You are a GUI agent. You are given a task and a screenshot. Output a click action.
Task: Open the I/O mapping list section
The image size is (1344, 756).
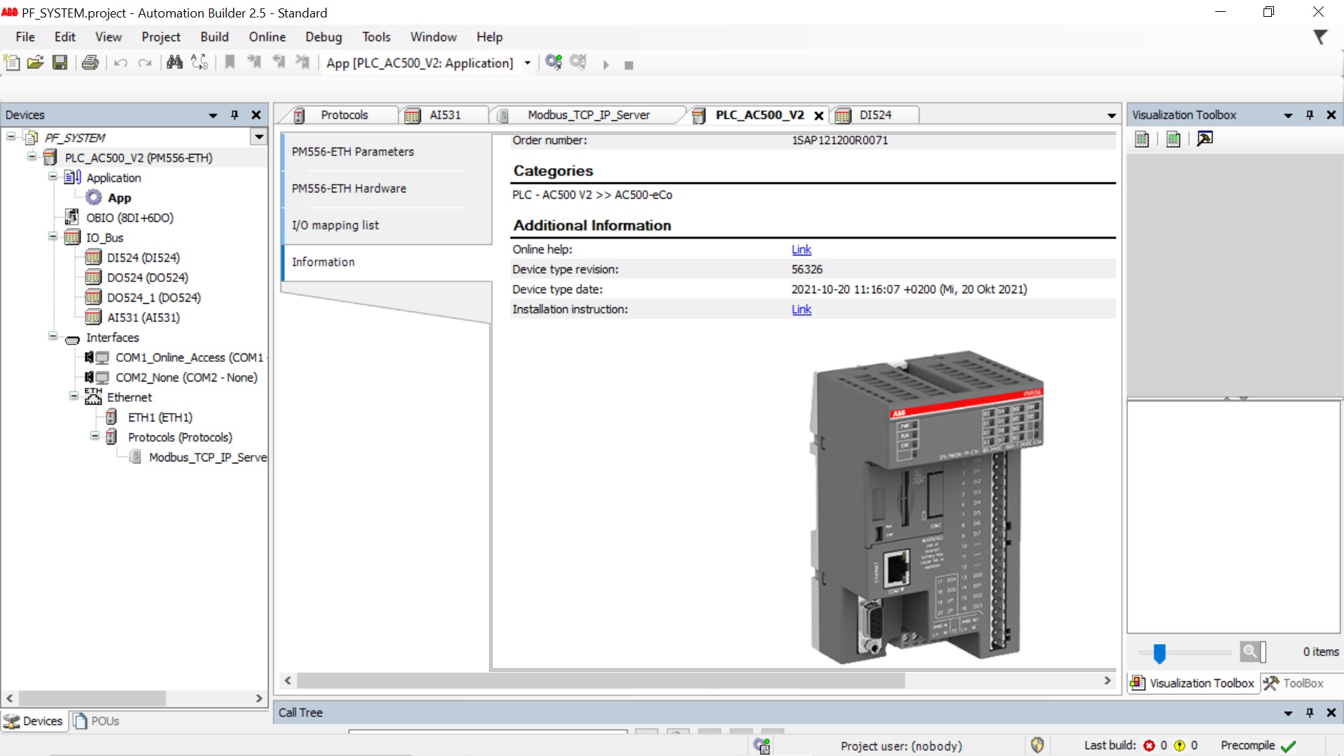point(335,225)
